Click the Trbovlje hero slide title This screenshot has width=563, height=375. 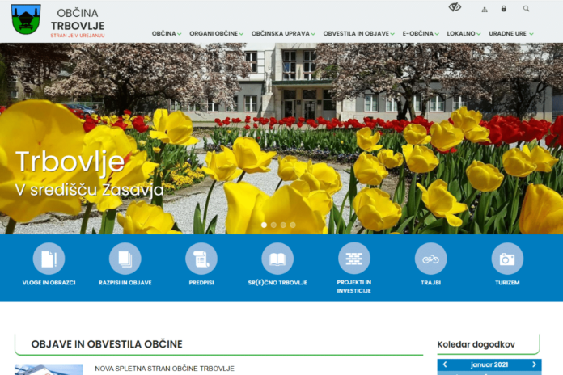pyautogui.click(x=70, y=162)
